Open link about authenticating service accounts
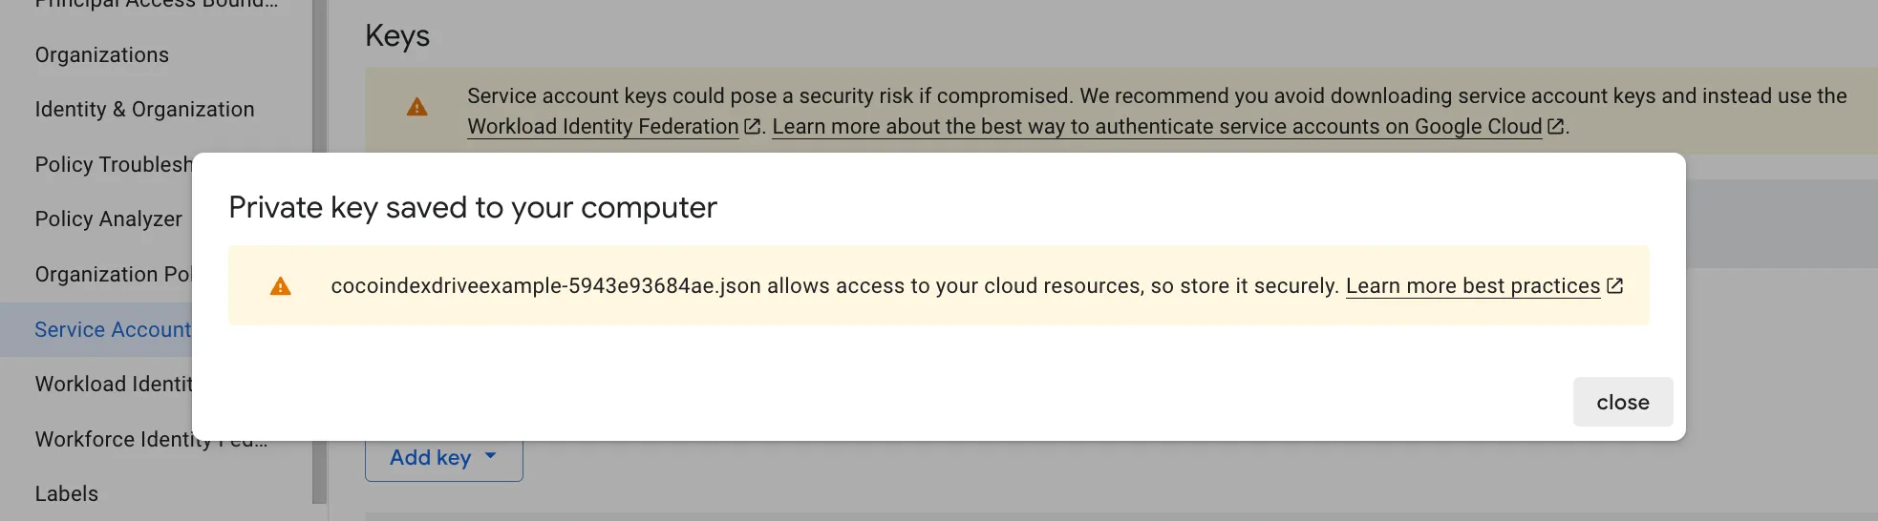 tap(1156, 127)
